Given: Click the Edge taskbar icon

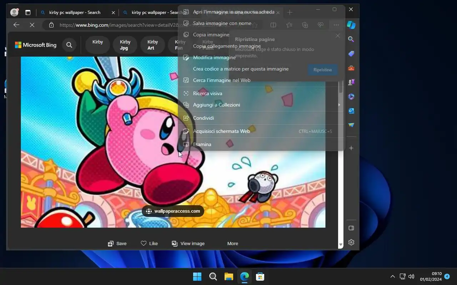Looking at the screenshot, I should click(245, 277).
